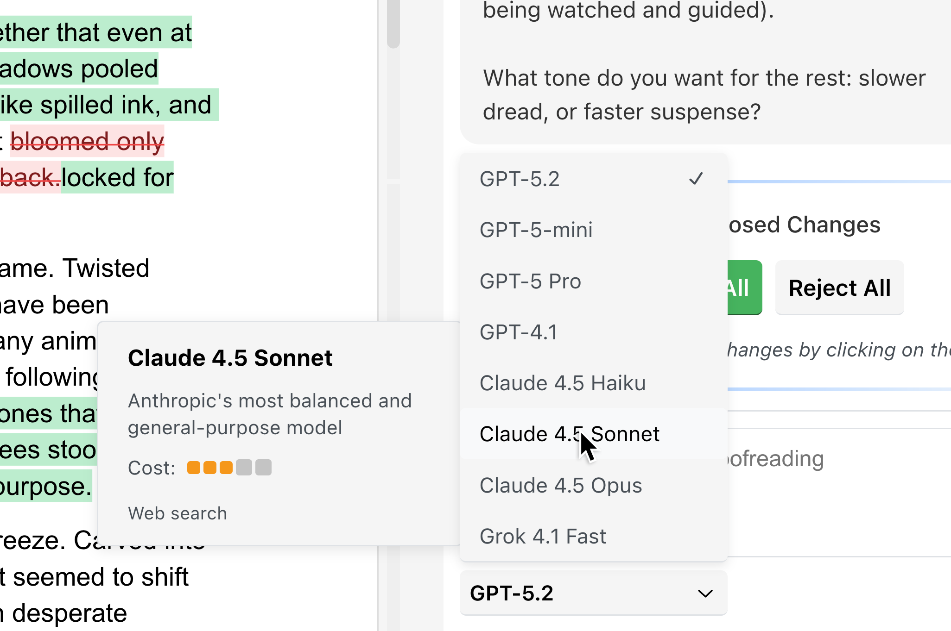Image resolution: width=951 pixels, height=631 pixels.
Task: Click the deleted word "back."
Action: coord(29,177)
